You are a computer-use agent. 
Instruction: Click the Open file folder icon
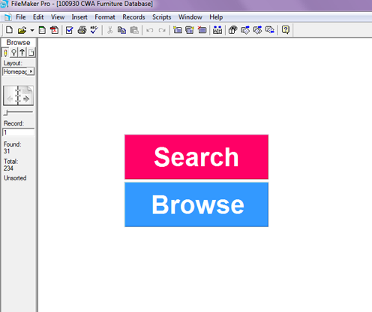[x=22, y=30]
